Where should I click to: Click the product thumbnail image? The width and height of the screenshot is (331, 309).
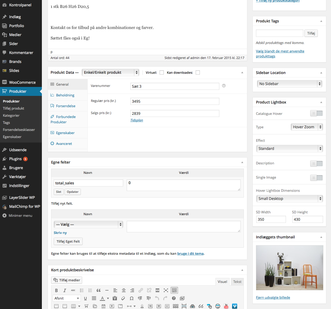(x=289, y=268)
